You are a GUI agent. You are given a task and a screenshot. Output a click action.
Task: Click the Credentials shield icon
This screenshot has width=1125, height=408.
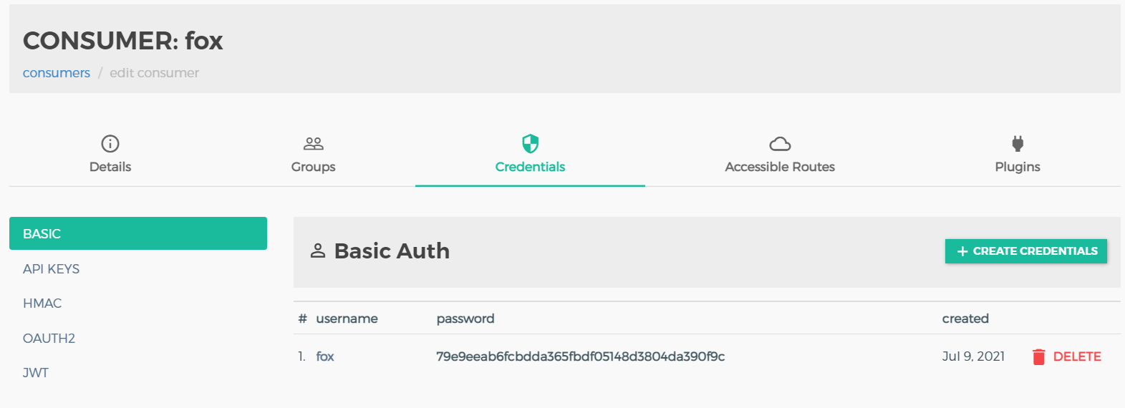click(530, 144)
